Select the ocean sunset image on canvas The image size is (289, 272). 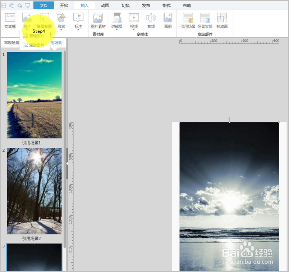[229, 197]
